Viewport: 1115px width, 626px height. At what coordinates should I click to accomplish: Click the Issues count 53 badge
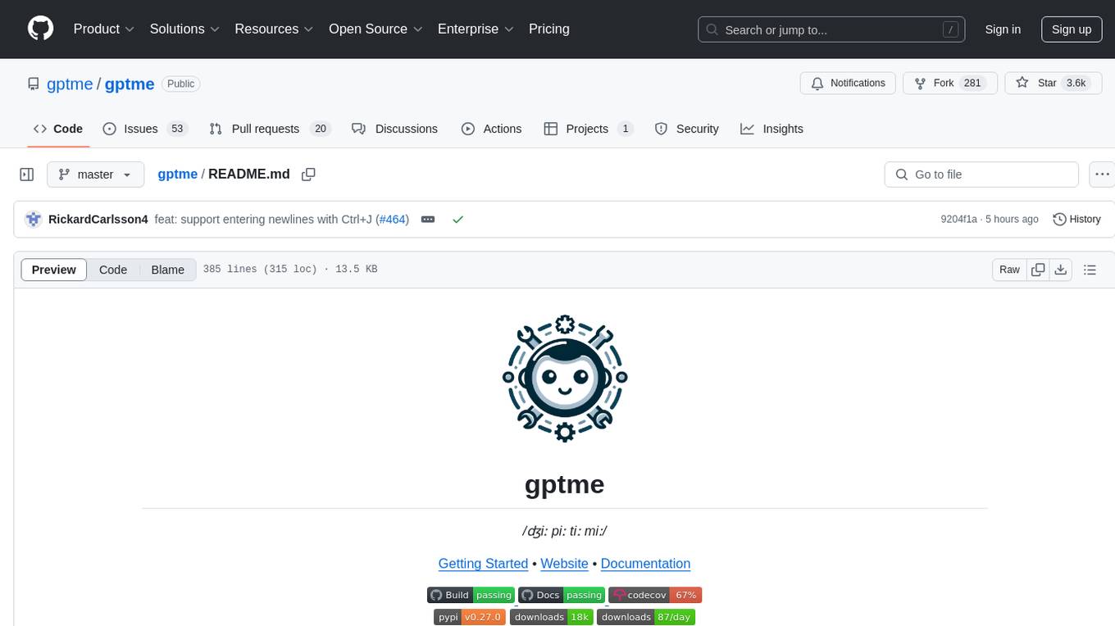(177, 129)
